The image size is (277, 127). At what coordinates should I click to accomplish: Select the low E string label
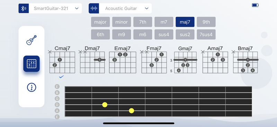pyautogui.click(x=57, y=117)
